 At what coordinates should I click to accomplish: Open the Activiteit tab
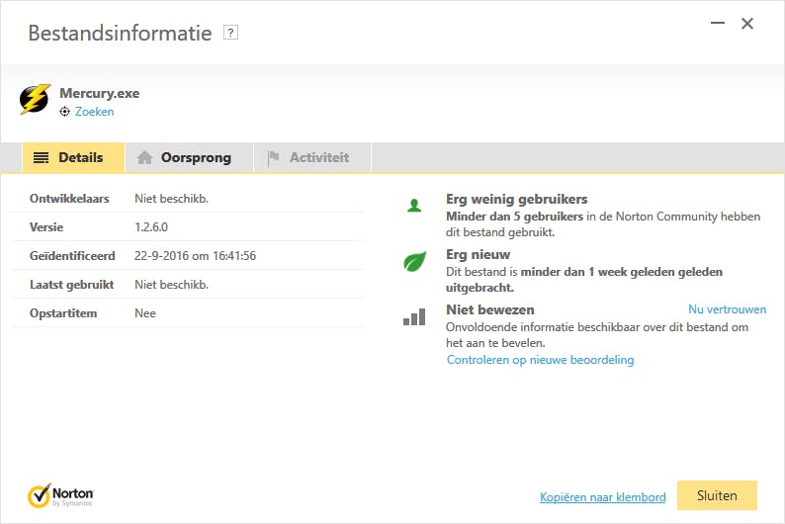(309, 157)
